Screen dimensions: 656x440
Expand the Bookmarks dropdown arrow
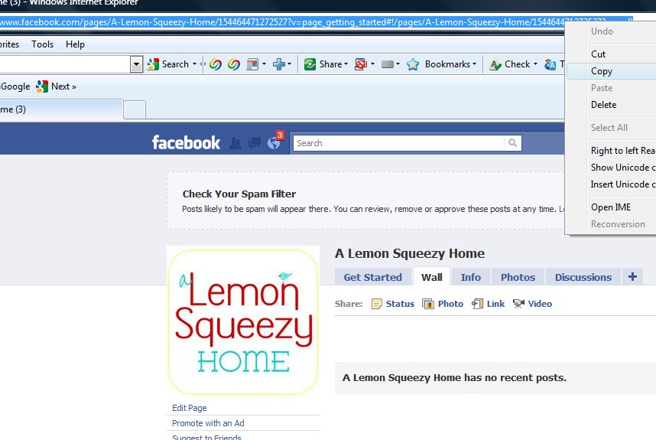(x=475, y=64)
